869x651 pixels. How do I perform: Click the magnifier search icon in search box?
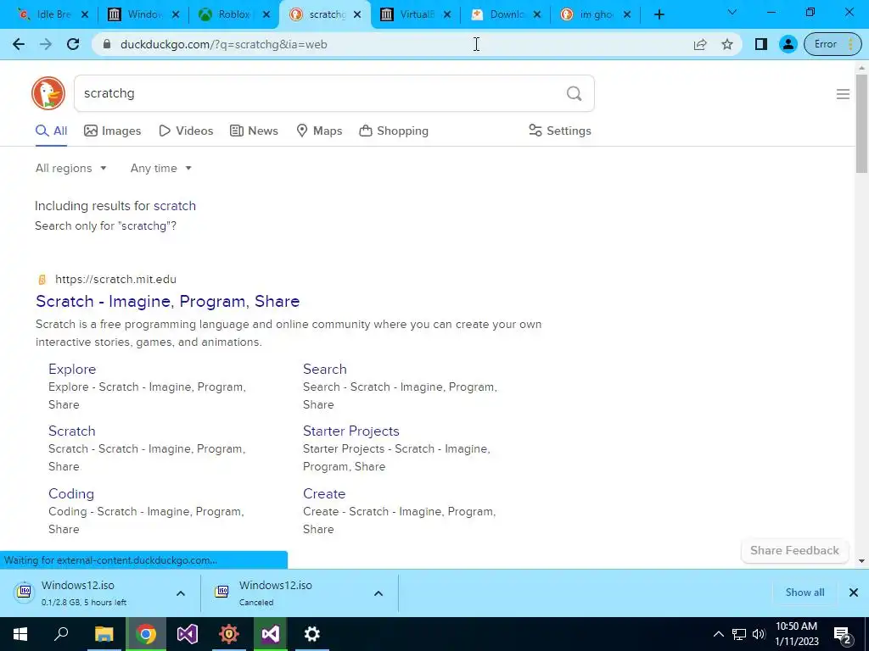tap(575, 93)
